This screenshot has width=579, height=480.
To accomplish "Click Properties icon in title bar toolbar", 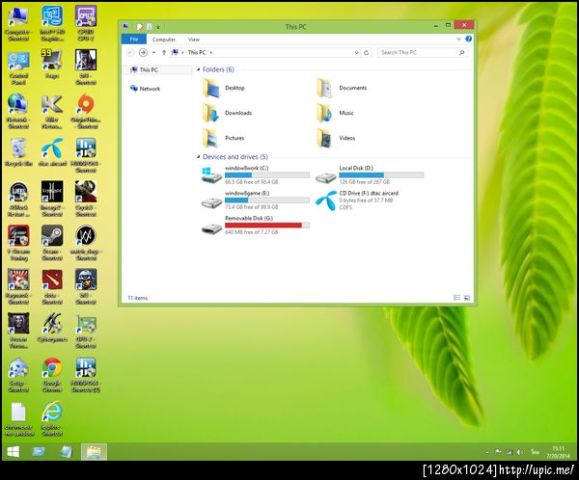I will pyautogui.click(x=140, y=27).
